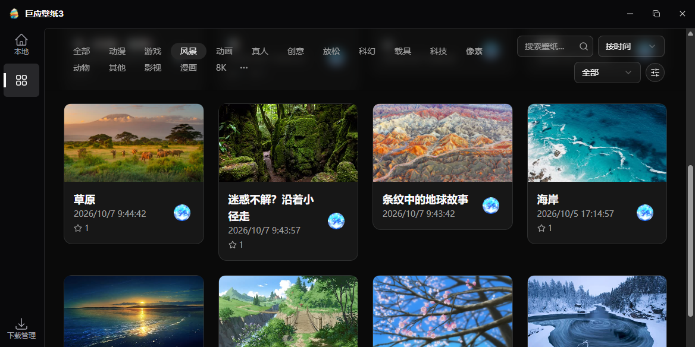Select the 漫画 category tab
The image size is (695, 347).
(189, 68)
